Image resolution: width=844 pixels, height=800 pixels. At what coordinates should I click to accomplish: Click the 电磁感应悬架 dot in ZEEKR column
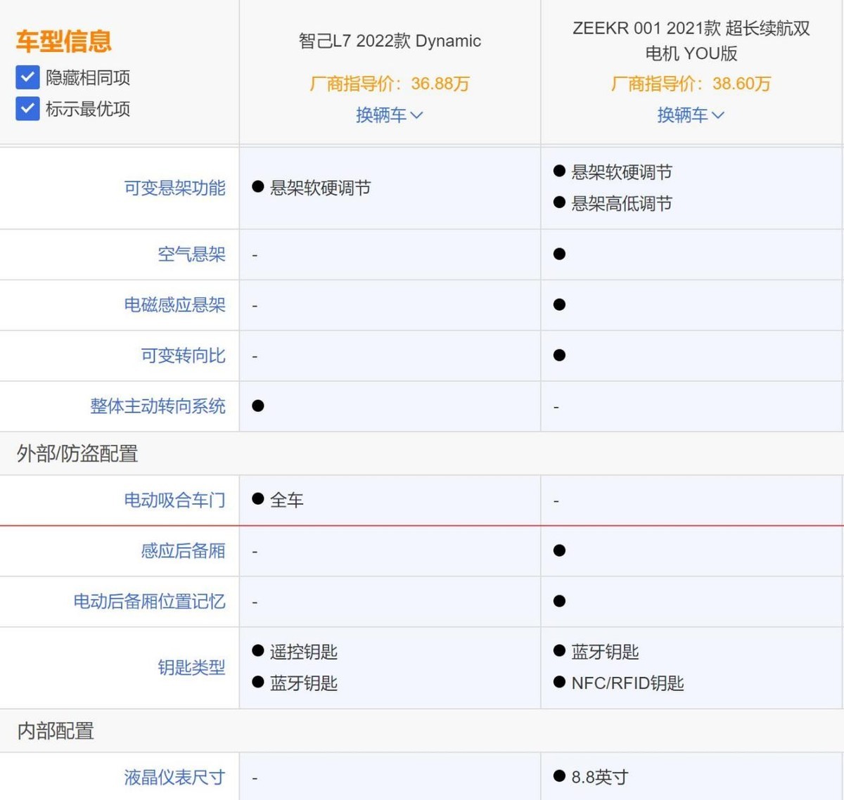pos(559,304)
